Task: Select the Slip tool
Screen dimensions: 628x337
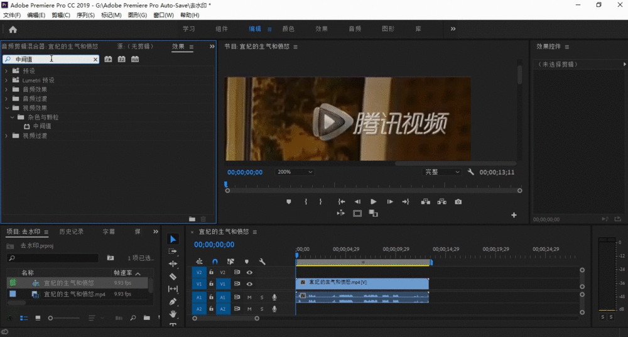Action: click(173, 289)
